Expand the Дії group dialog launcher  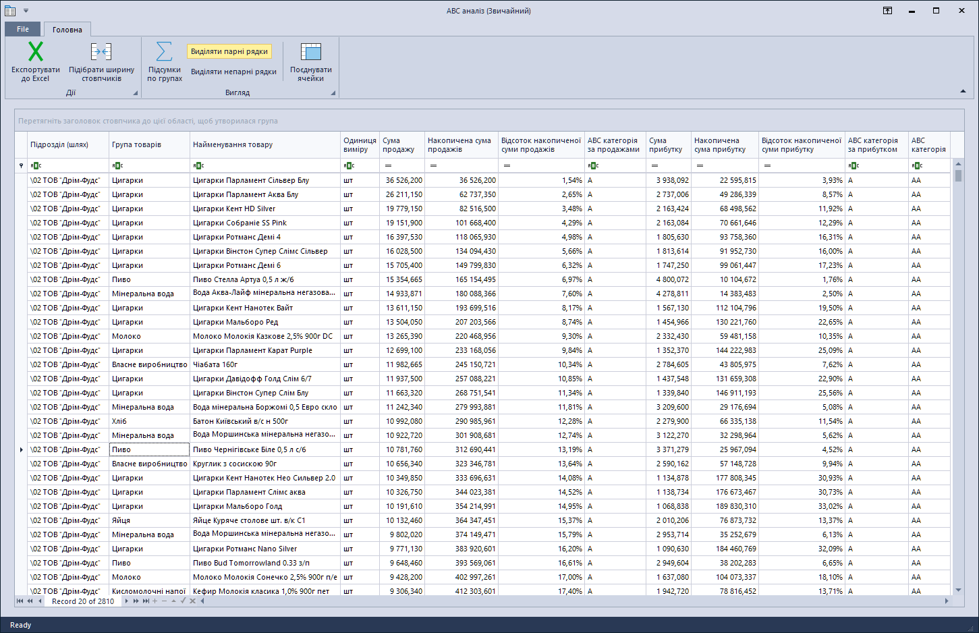(x=135, y=93)
